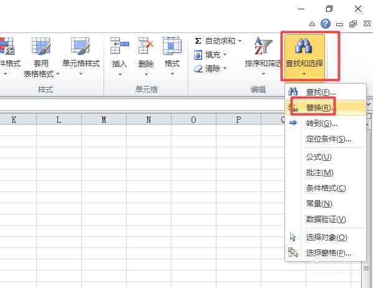Click the Insert cells icon
Image resolution: width=373 pixels, height=288 pixels.
tap(119, 46)
